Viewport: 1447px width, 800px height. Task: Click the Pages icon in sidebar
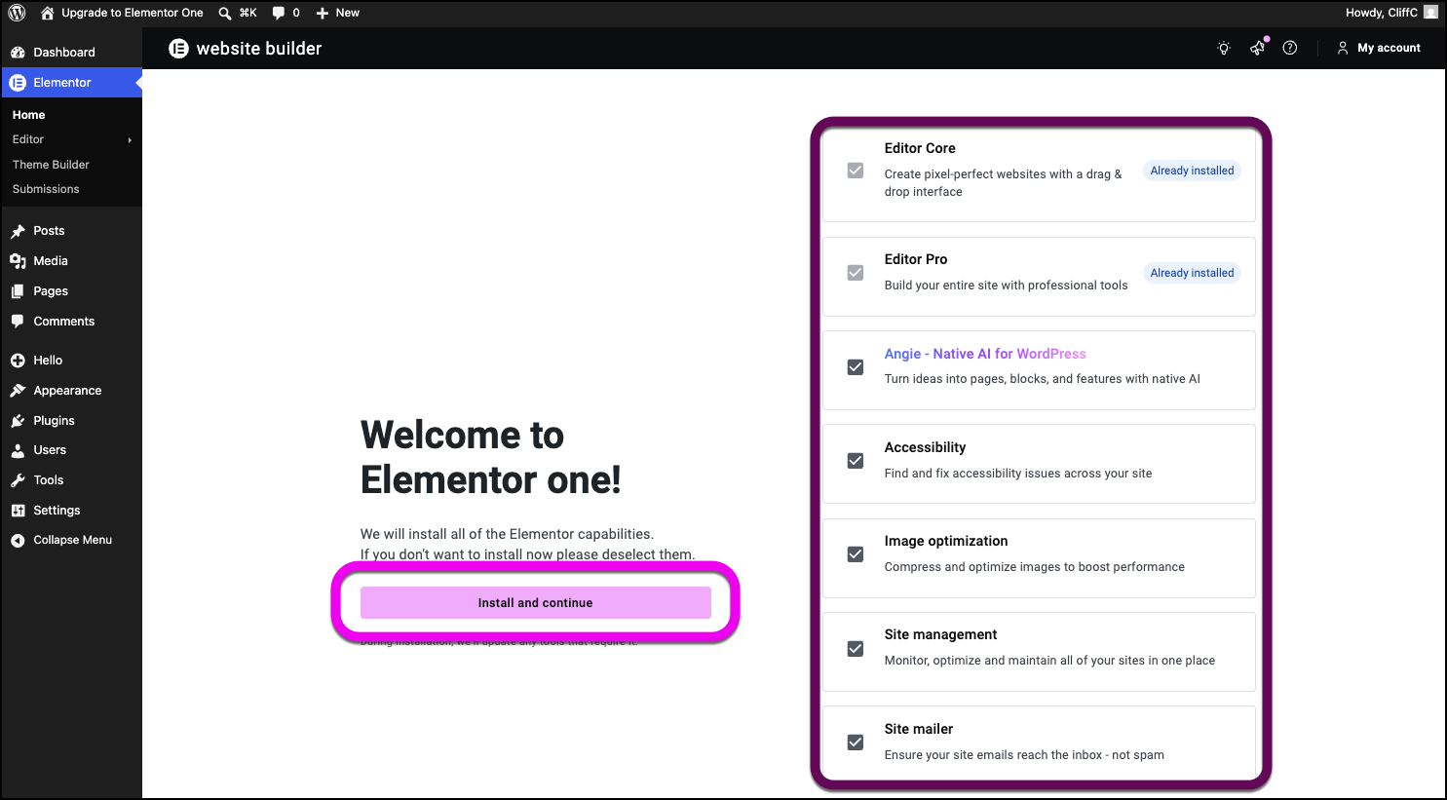tap(18, 291)
